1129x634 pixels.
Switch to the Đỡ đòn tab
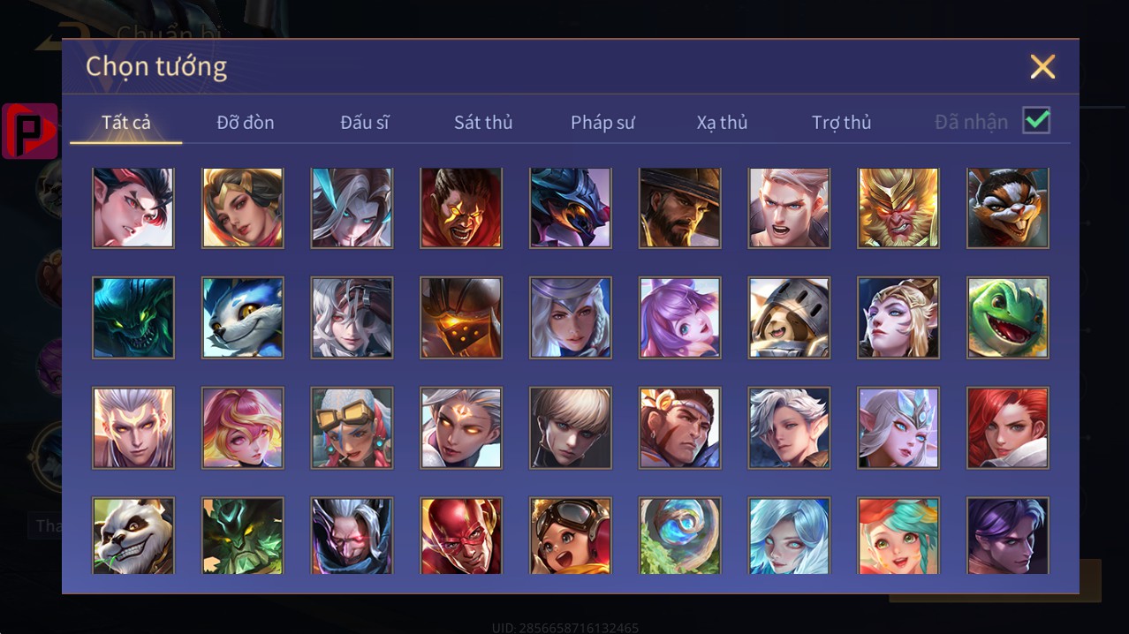click(x=246, y=123)
